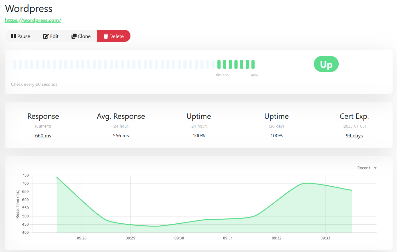
Task: Click the leftmost faded heartbeat bar
Action: (14, 64)
